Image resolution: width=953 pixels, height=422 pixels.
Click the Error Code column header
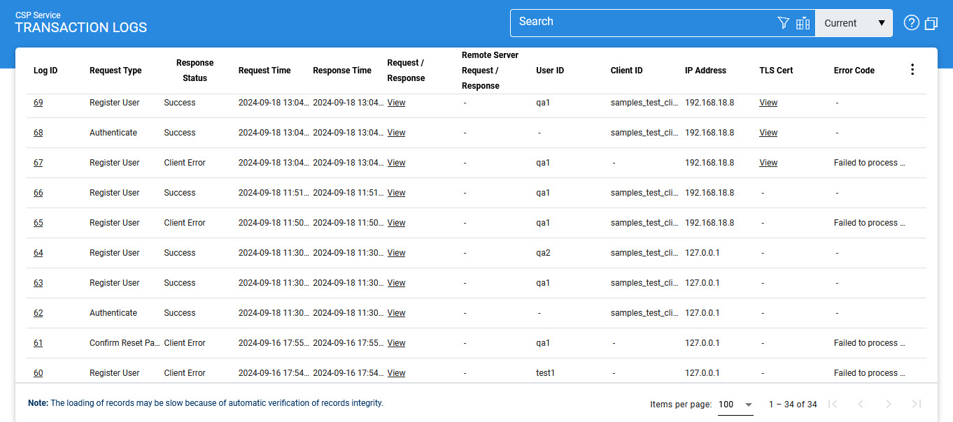[854, 71]
